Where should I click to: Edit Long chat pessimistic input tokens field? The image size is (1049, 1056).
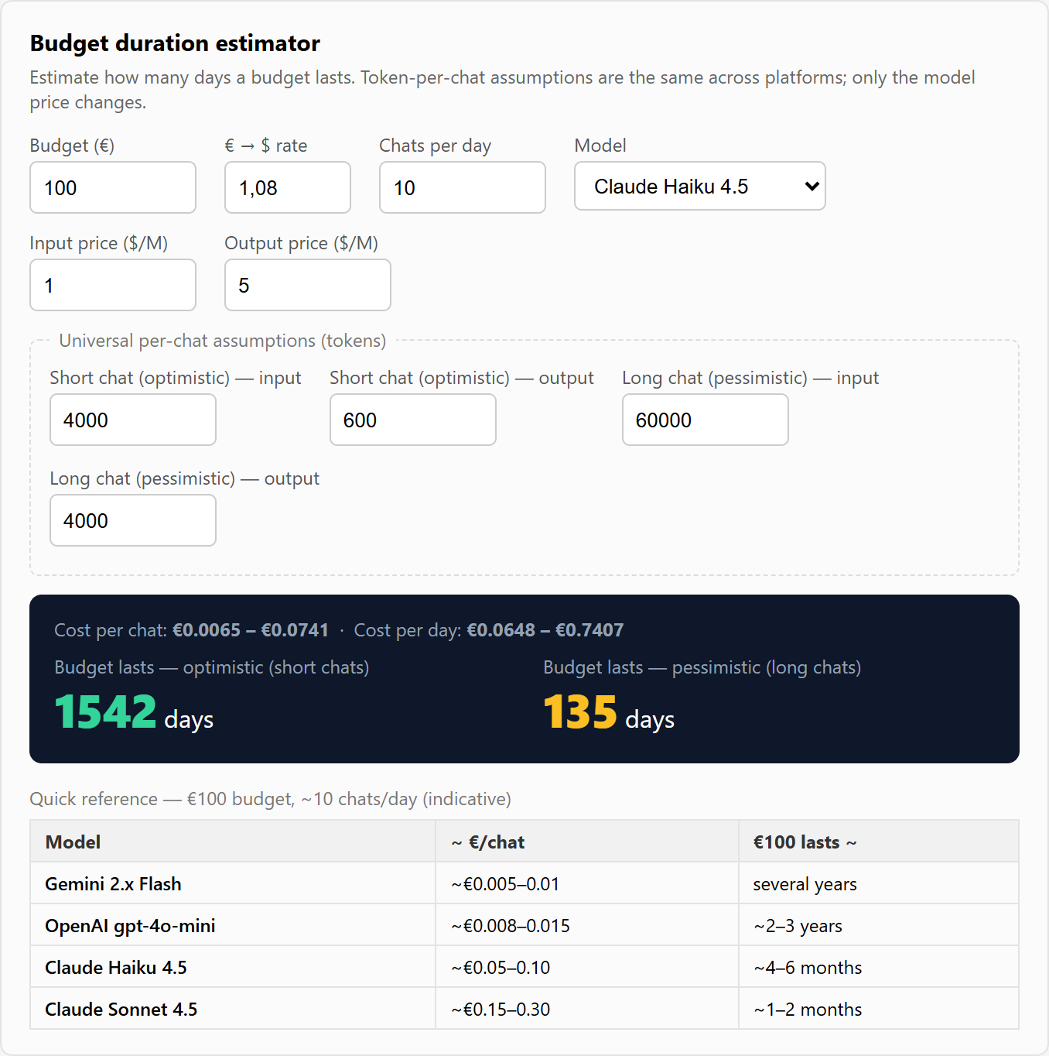[706, 420]
